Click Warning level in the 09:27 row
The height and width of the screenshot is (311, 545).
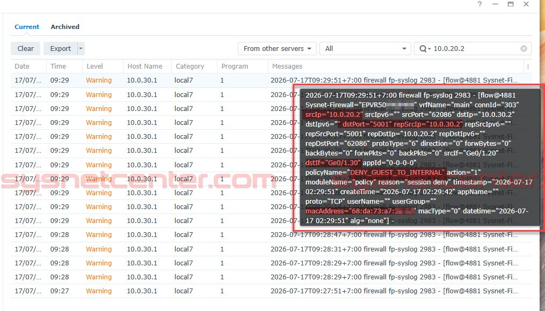(99, 291)
